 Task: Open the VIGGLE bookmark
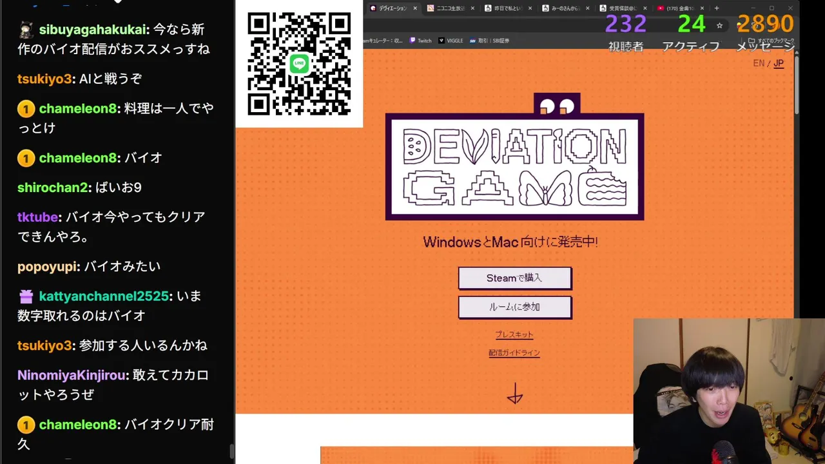pos(451,41)
